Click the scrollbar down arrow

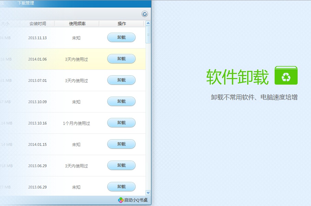[x=148, y=193]
